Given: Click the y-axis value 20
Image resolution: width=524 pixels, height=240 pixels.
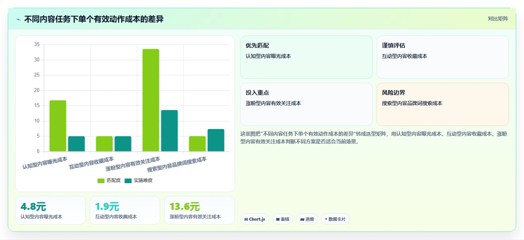Looking at the screenshot, I should point(37,90).
